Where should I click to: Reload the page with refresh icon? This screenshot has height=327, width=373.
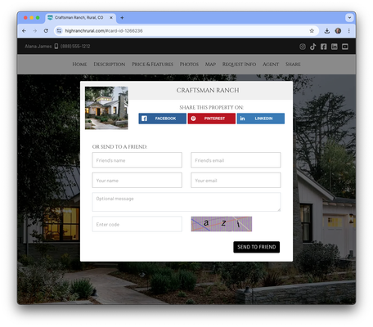[x=46, y=31]
